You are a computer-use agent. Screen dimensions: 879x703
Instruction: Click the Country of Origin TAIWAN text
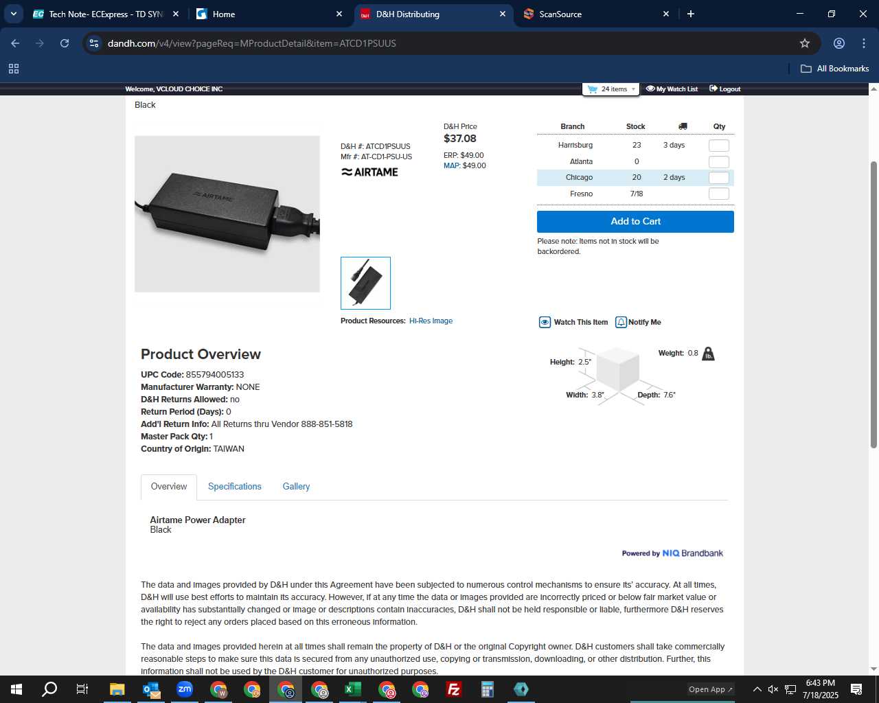pyautogui.click(x=192, y=449)
